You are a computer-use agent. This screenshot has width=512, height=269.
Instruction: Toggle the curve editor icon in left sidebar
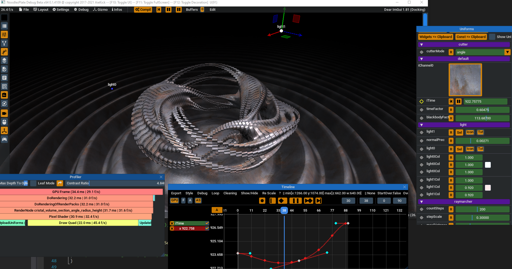(4, 52)
